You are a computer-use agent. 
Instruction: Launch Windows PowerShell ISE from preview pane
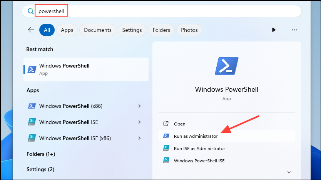tap(227, 160)
